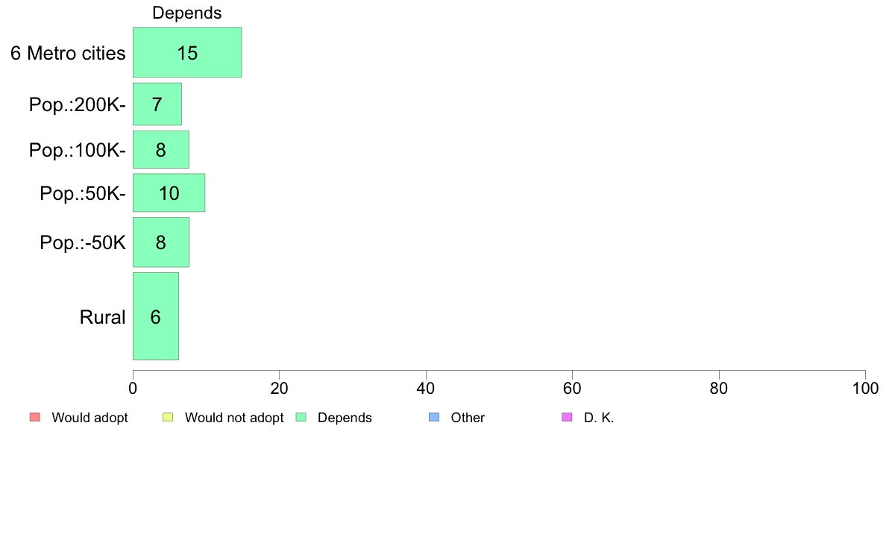Click the Would not adopt legend label
This screenshot has width=886, height=549.
click(234, 418)
